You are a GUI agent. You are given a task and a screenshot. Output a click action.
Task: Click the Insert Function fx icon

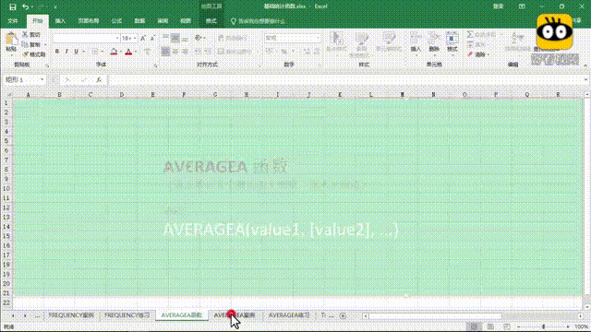(99, 80)
